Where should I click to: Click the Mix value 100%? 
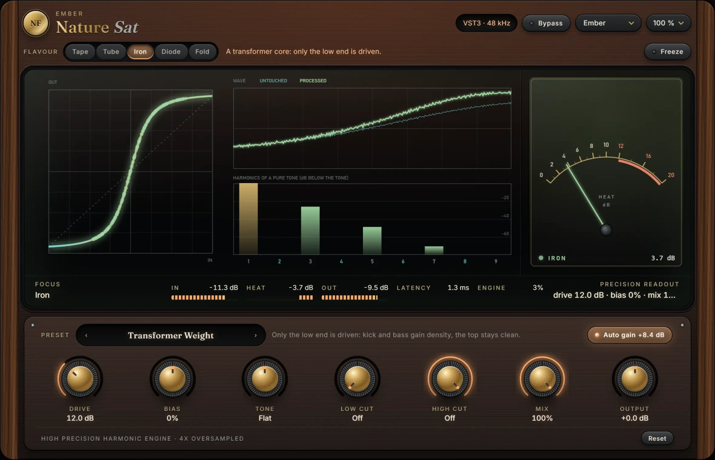click(542, 418)
